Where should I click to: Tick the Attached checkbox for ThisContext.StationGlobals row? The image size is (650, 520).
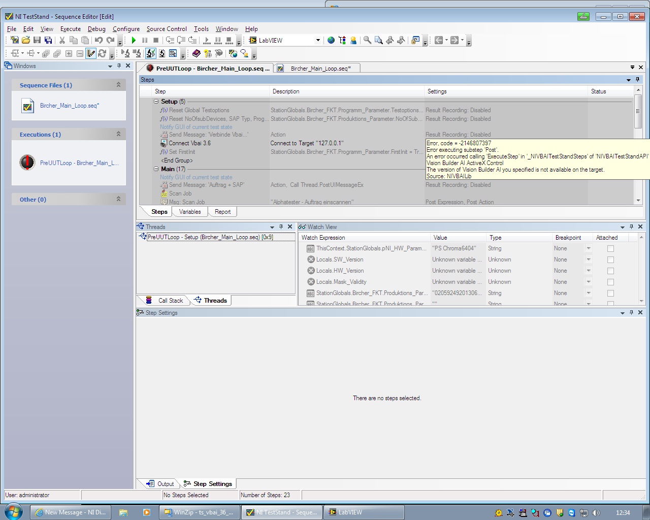[x=610, y=248]
